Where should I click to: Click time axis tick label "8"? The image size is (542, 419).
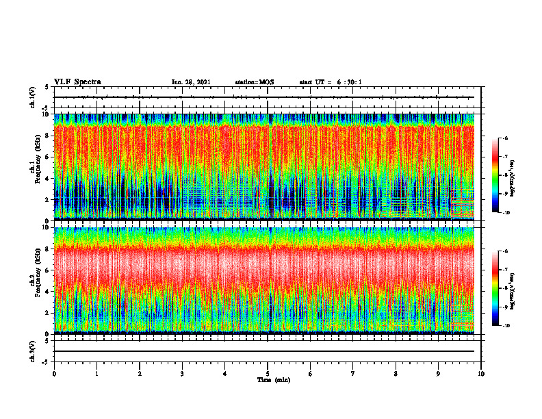click(396, 374)
